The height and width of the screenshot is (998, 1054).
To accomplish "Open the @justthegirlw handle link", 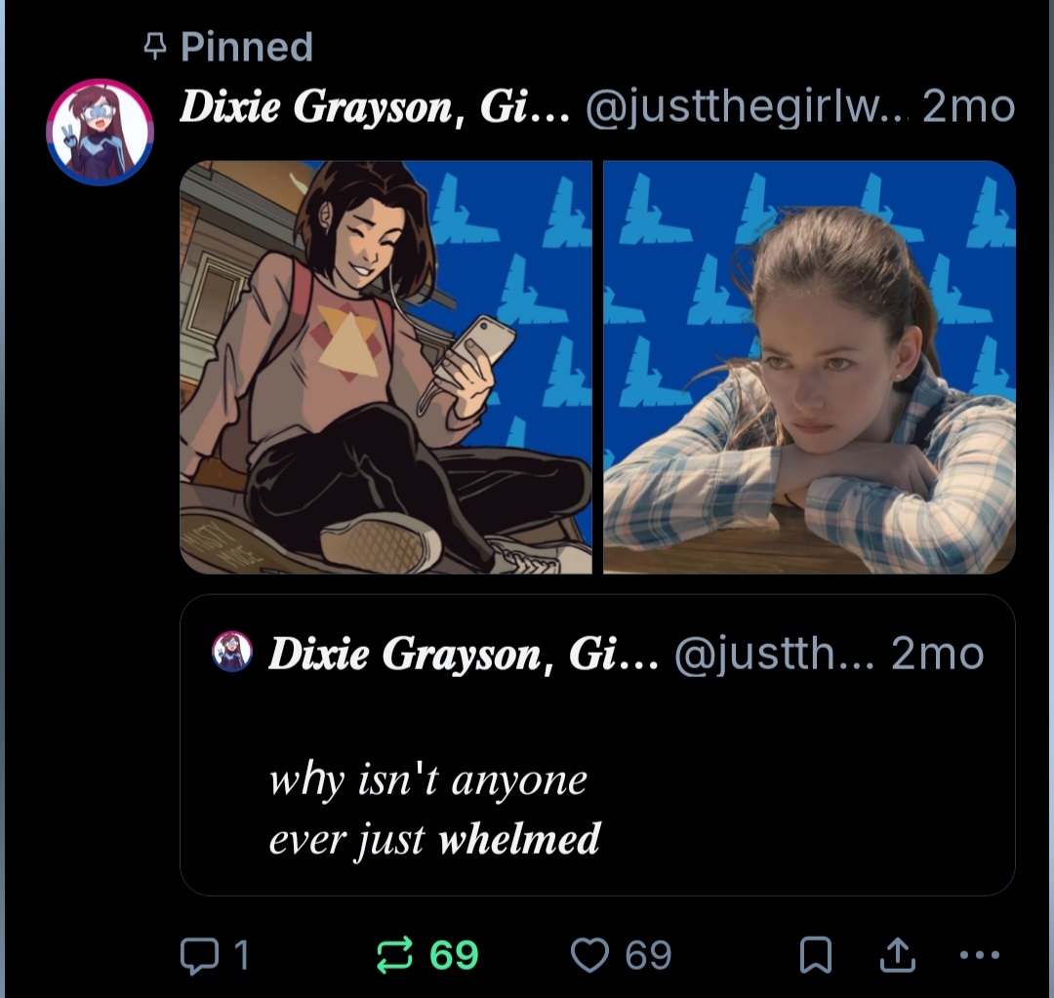I will coord(746,109).
